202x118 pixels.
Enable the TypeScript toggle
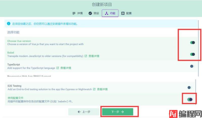[192, 66]
